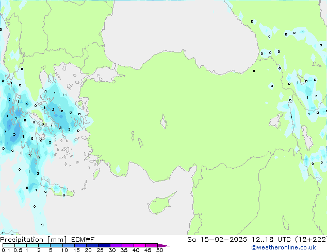
Task: Click legend scale label "25"
Action: click(100, 250)
